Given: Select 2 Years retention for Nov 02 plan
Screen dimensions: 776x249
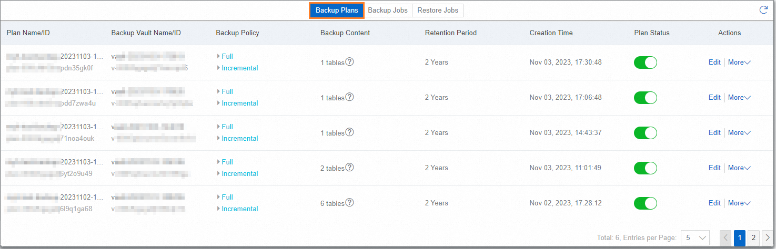Looking at the screenshot, I should click(437, 203).
